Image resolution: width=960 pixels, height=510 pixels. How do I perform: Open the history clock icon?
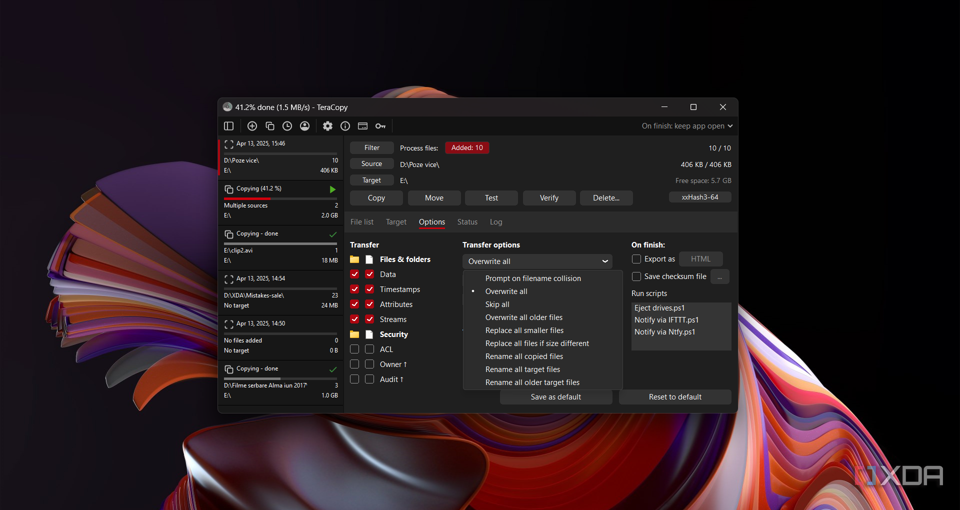click(x=287, y=126)
